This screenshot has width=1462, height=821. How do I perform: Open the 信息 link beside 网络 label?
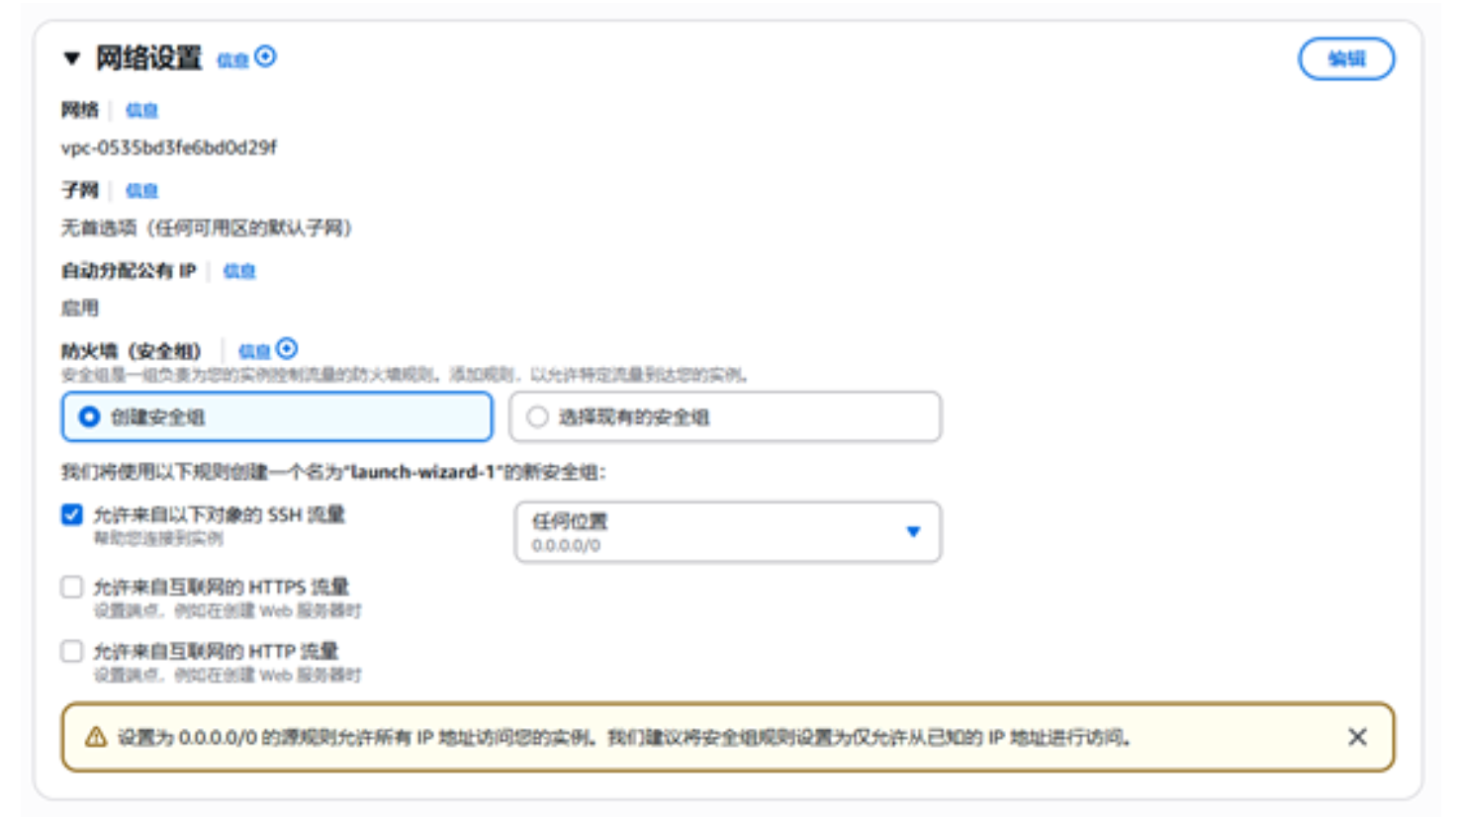click(141, 110)
